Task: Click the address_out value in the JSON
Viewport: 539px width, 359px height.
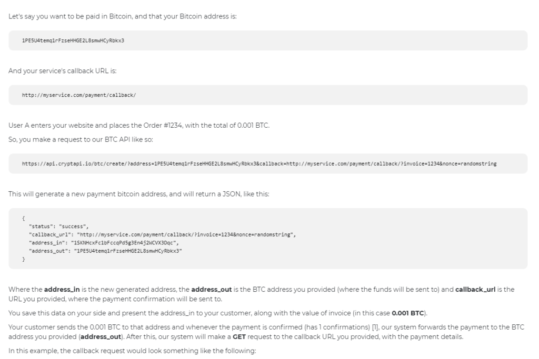Action: [128, 251]
